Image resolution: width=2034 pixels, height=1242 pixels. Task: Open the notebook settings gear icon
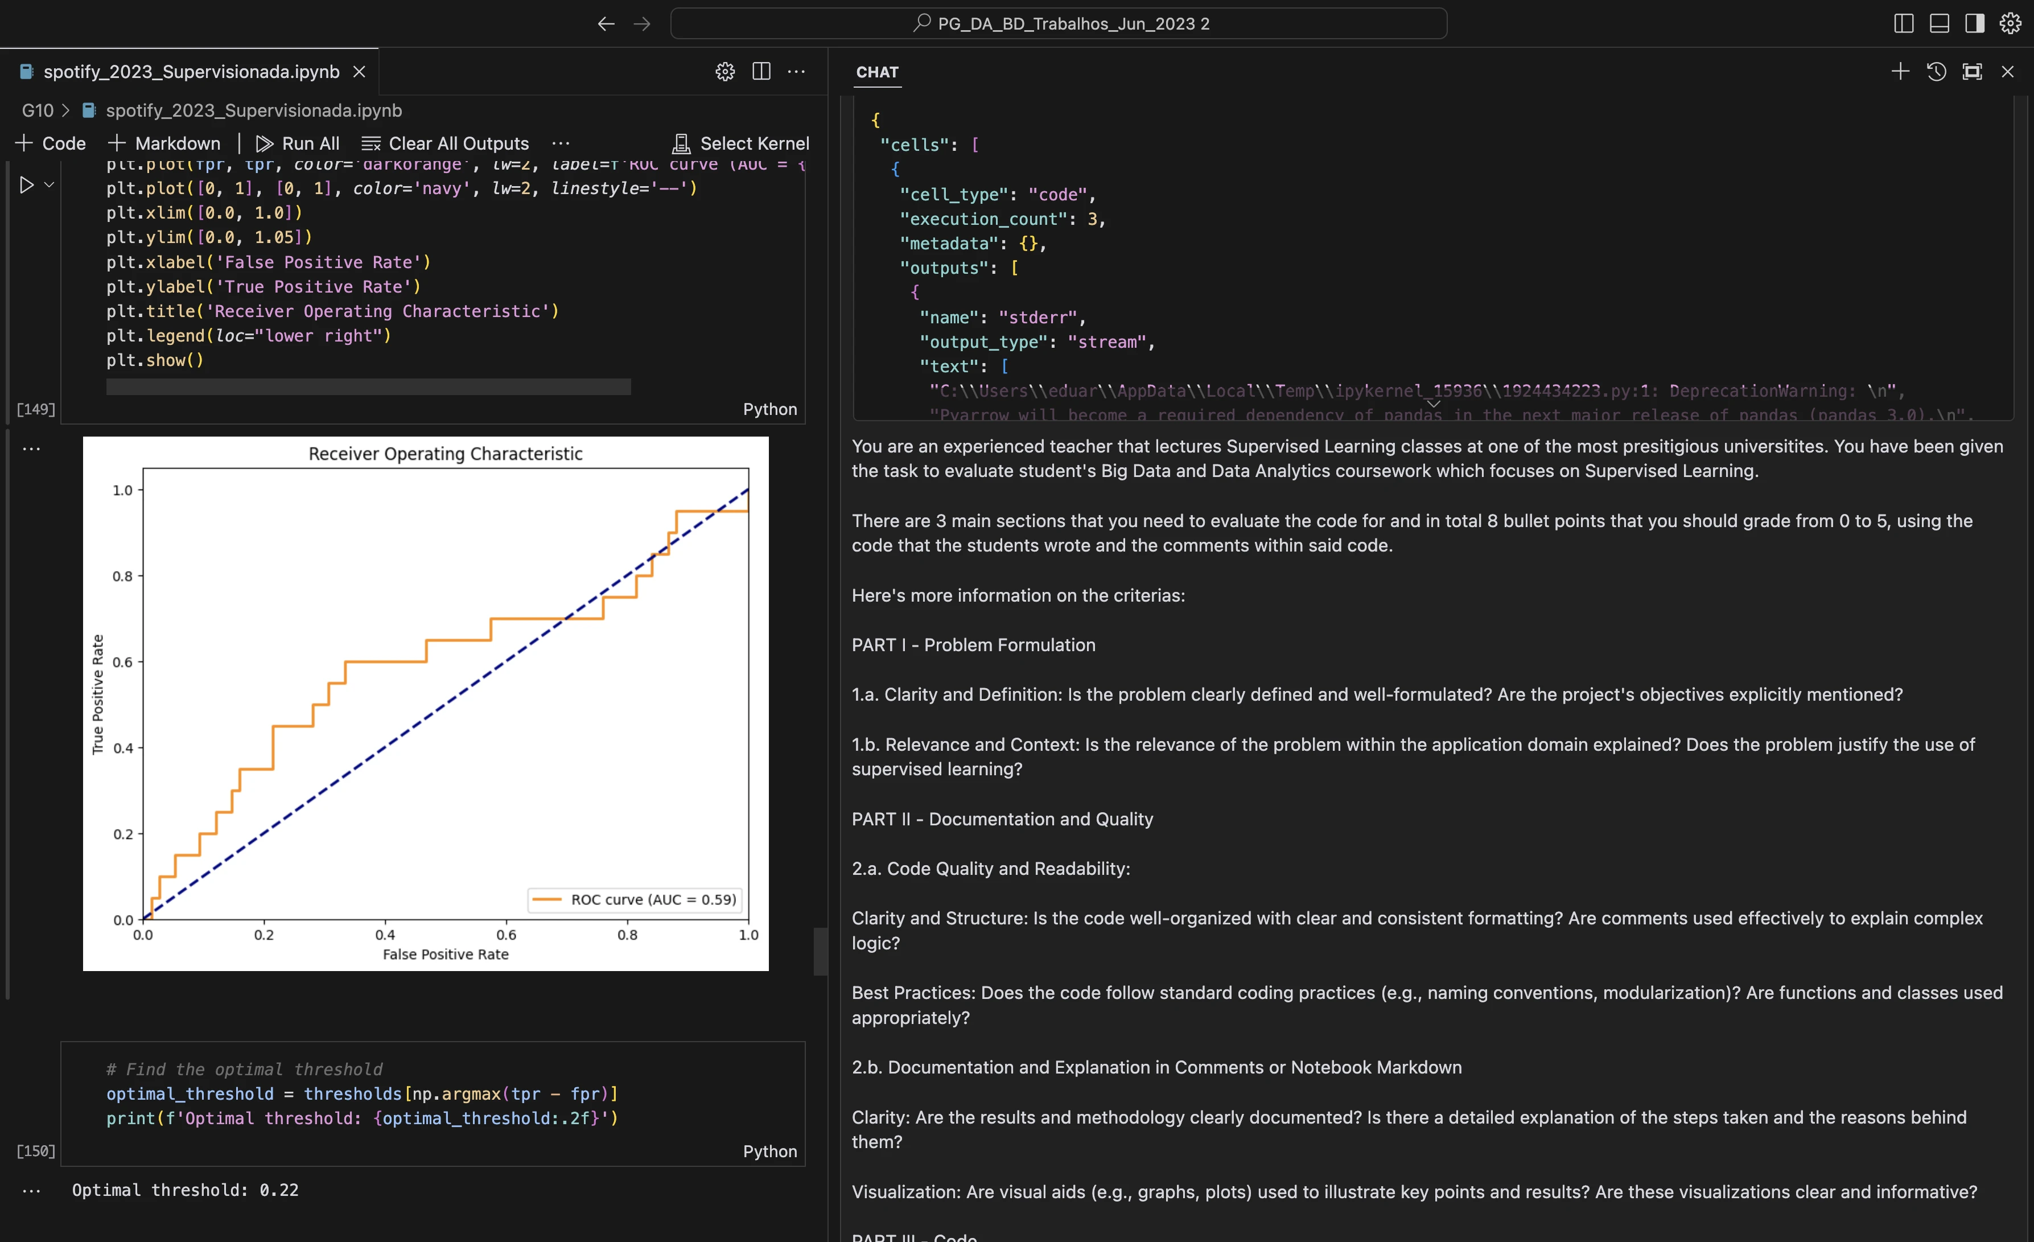725,72
